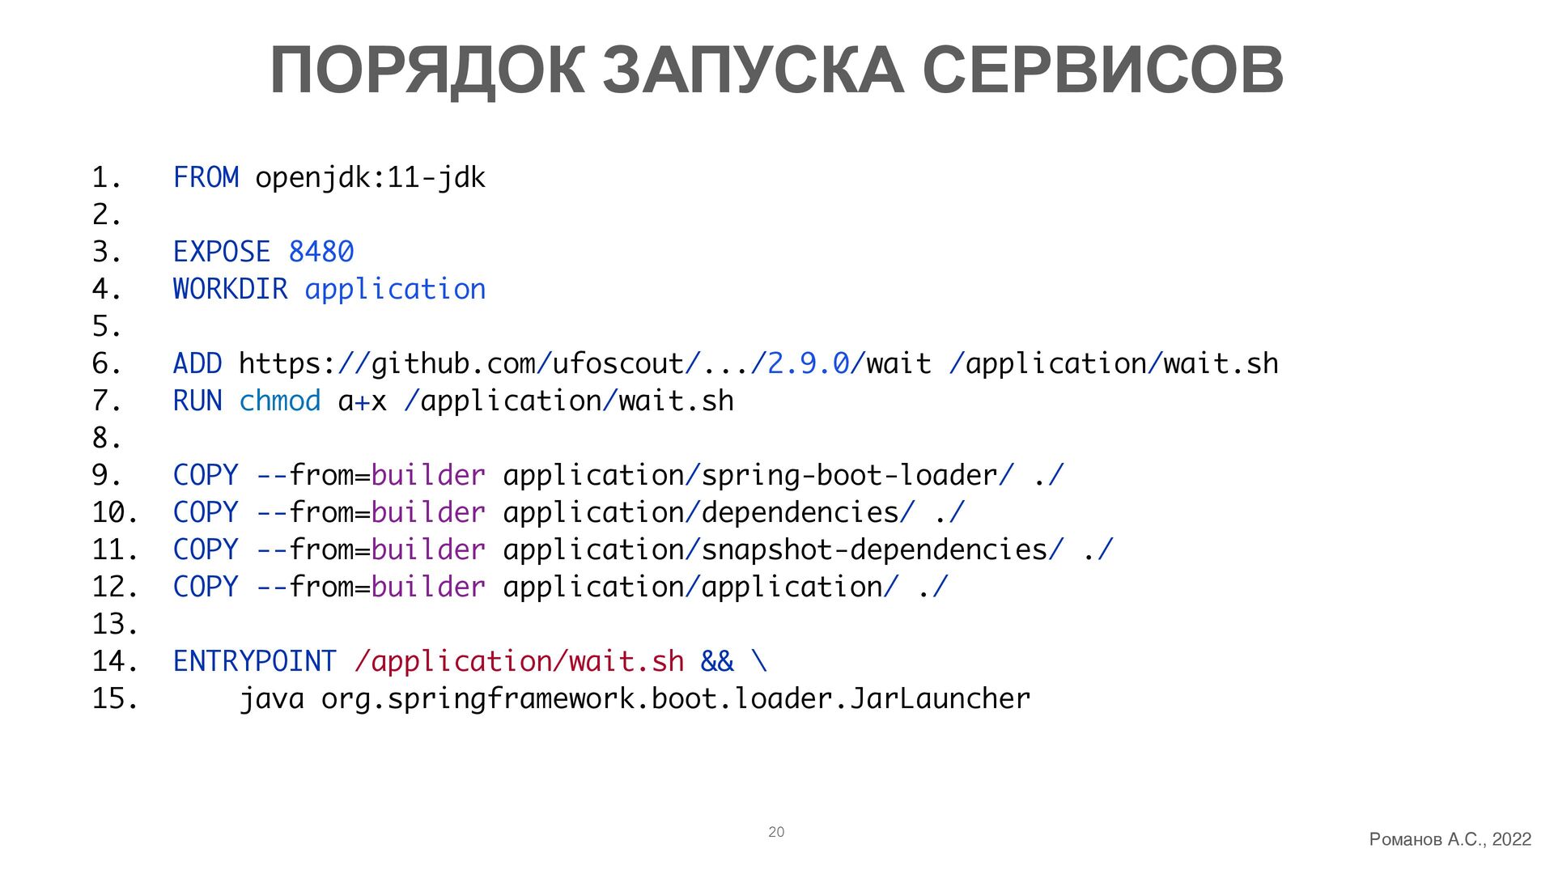
Task: Click the COPY keyword on line 12
Action: pyautogui.click(x=206, y=587)
